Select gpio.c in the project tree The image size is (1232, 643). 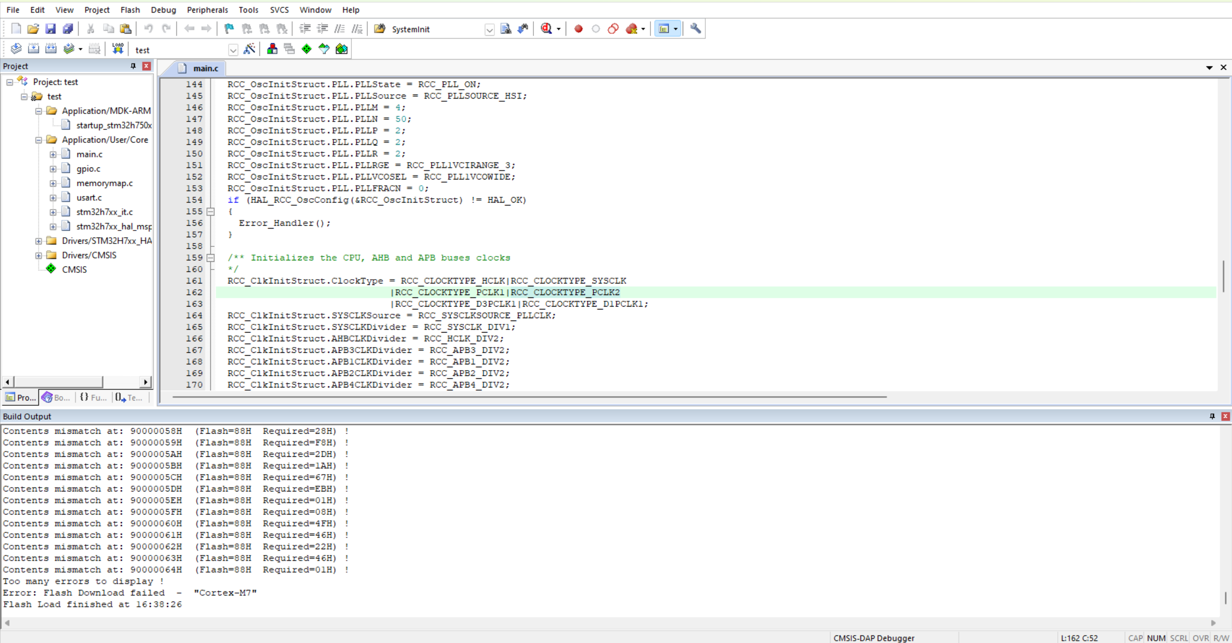click(89, 169)
